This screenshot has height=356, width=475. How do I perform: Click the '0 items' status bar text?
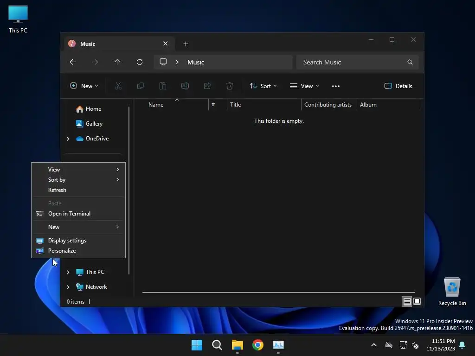(x=76, y=302)
